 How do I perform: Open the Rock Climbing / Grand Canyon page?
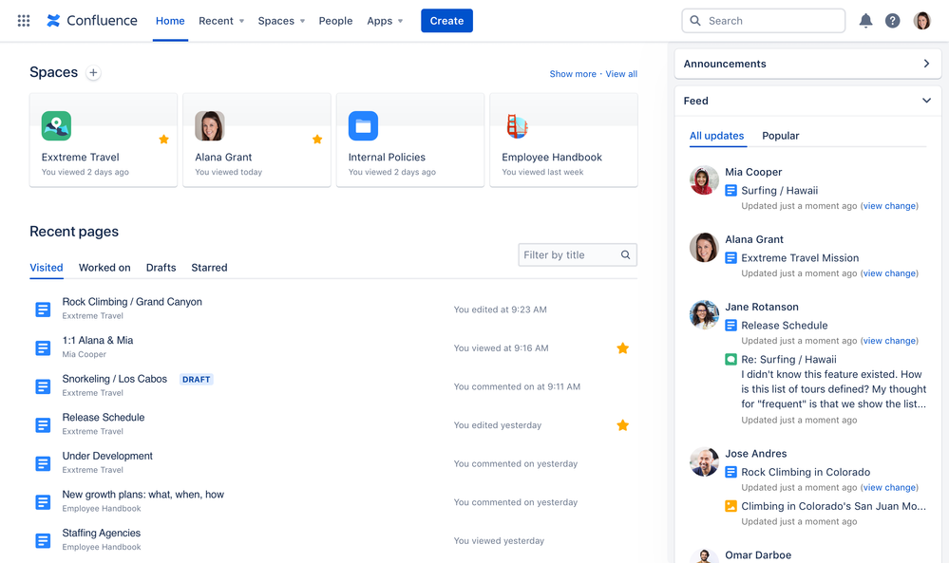tap(132, 302)
